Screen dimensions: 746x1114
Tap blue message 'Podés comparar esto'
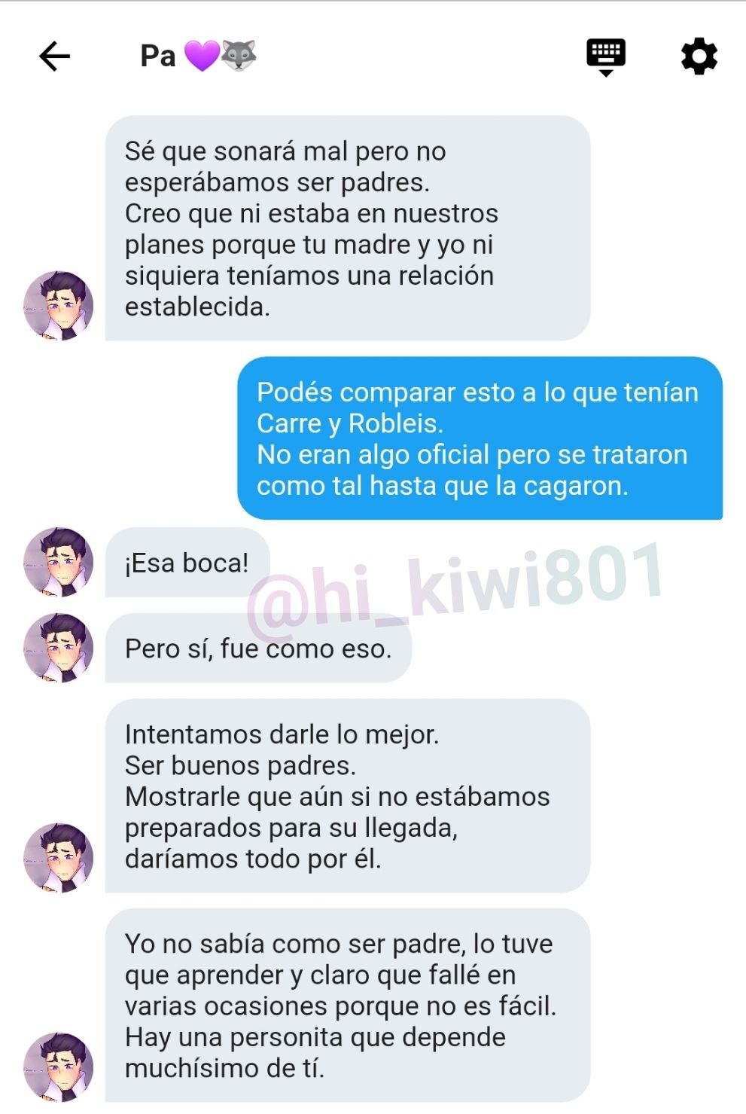(x=480, y=438)
